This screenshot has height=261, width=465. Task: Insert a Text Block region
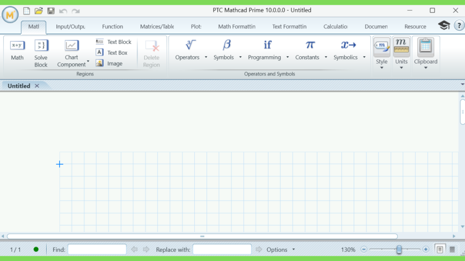point(114,42)
